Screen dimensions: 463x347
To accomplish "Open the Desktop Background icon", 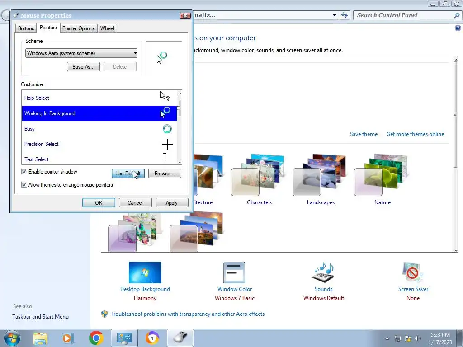I will pos(145,272).
